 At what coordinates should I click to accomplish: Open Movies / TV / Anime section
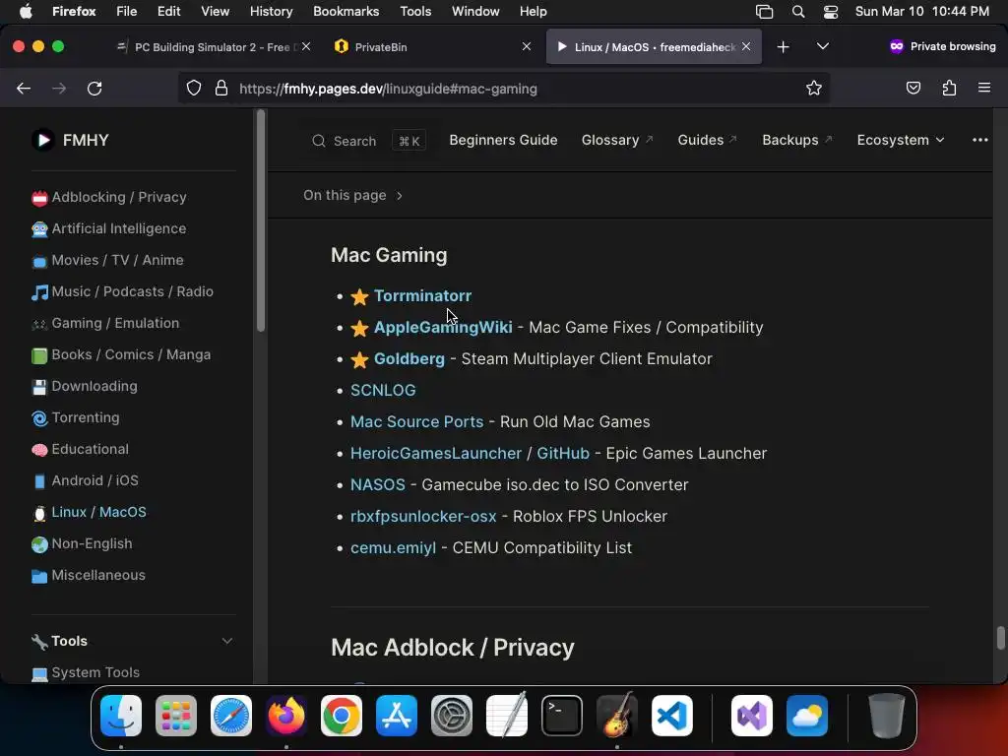coord(107,260)
